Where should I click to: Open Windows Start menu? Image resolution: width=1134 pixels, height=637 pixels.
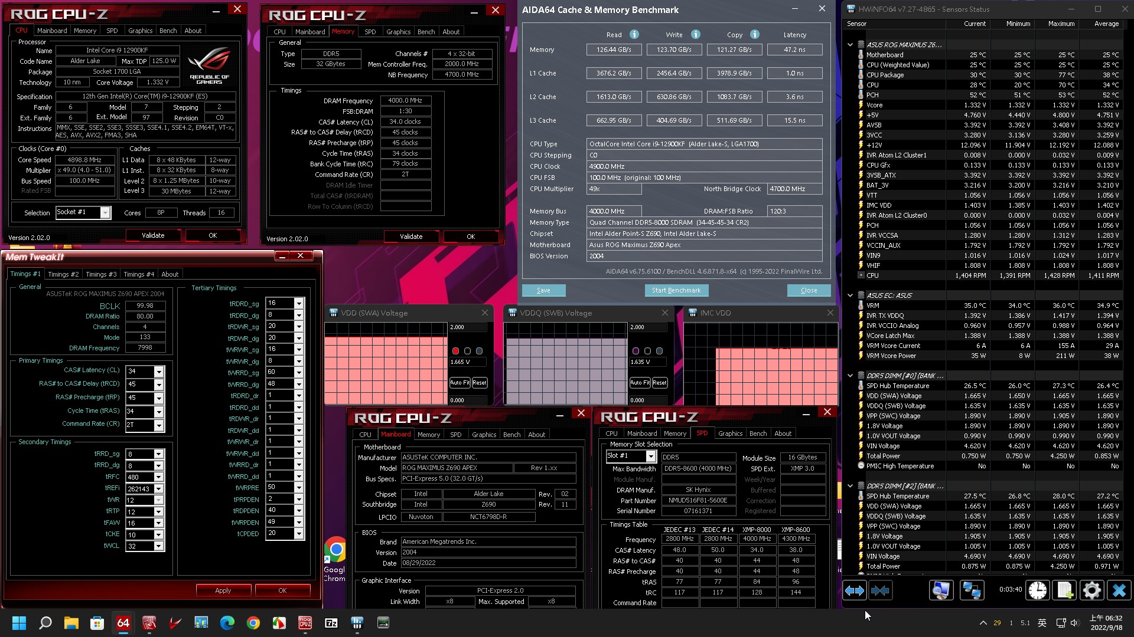(x=19, y=623)
